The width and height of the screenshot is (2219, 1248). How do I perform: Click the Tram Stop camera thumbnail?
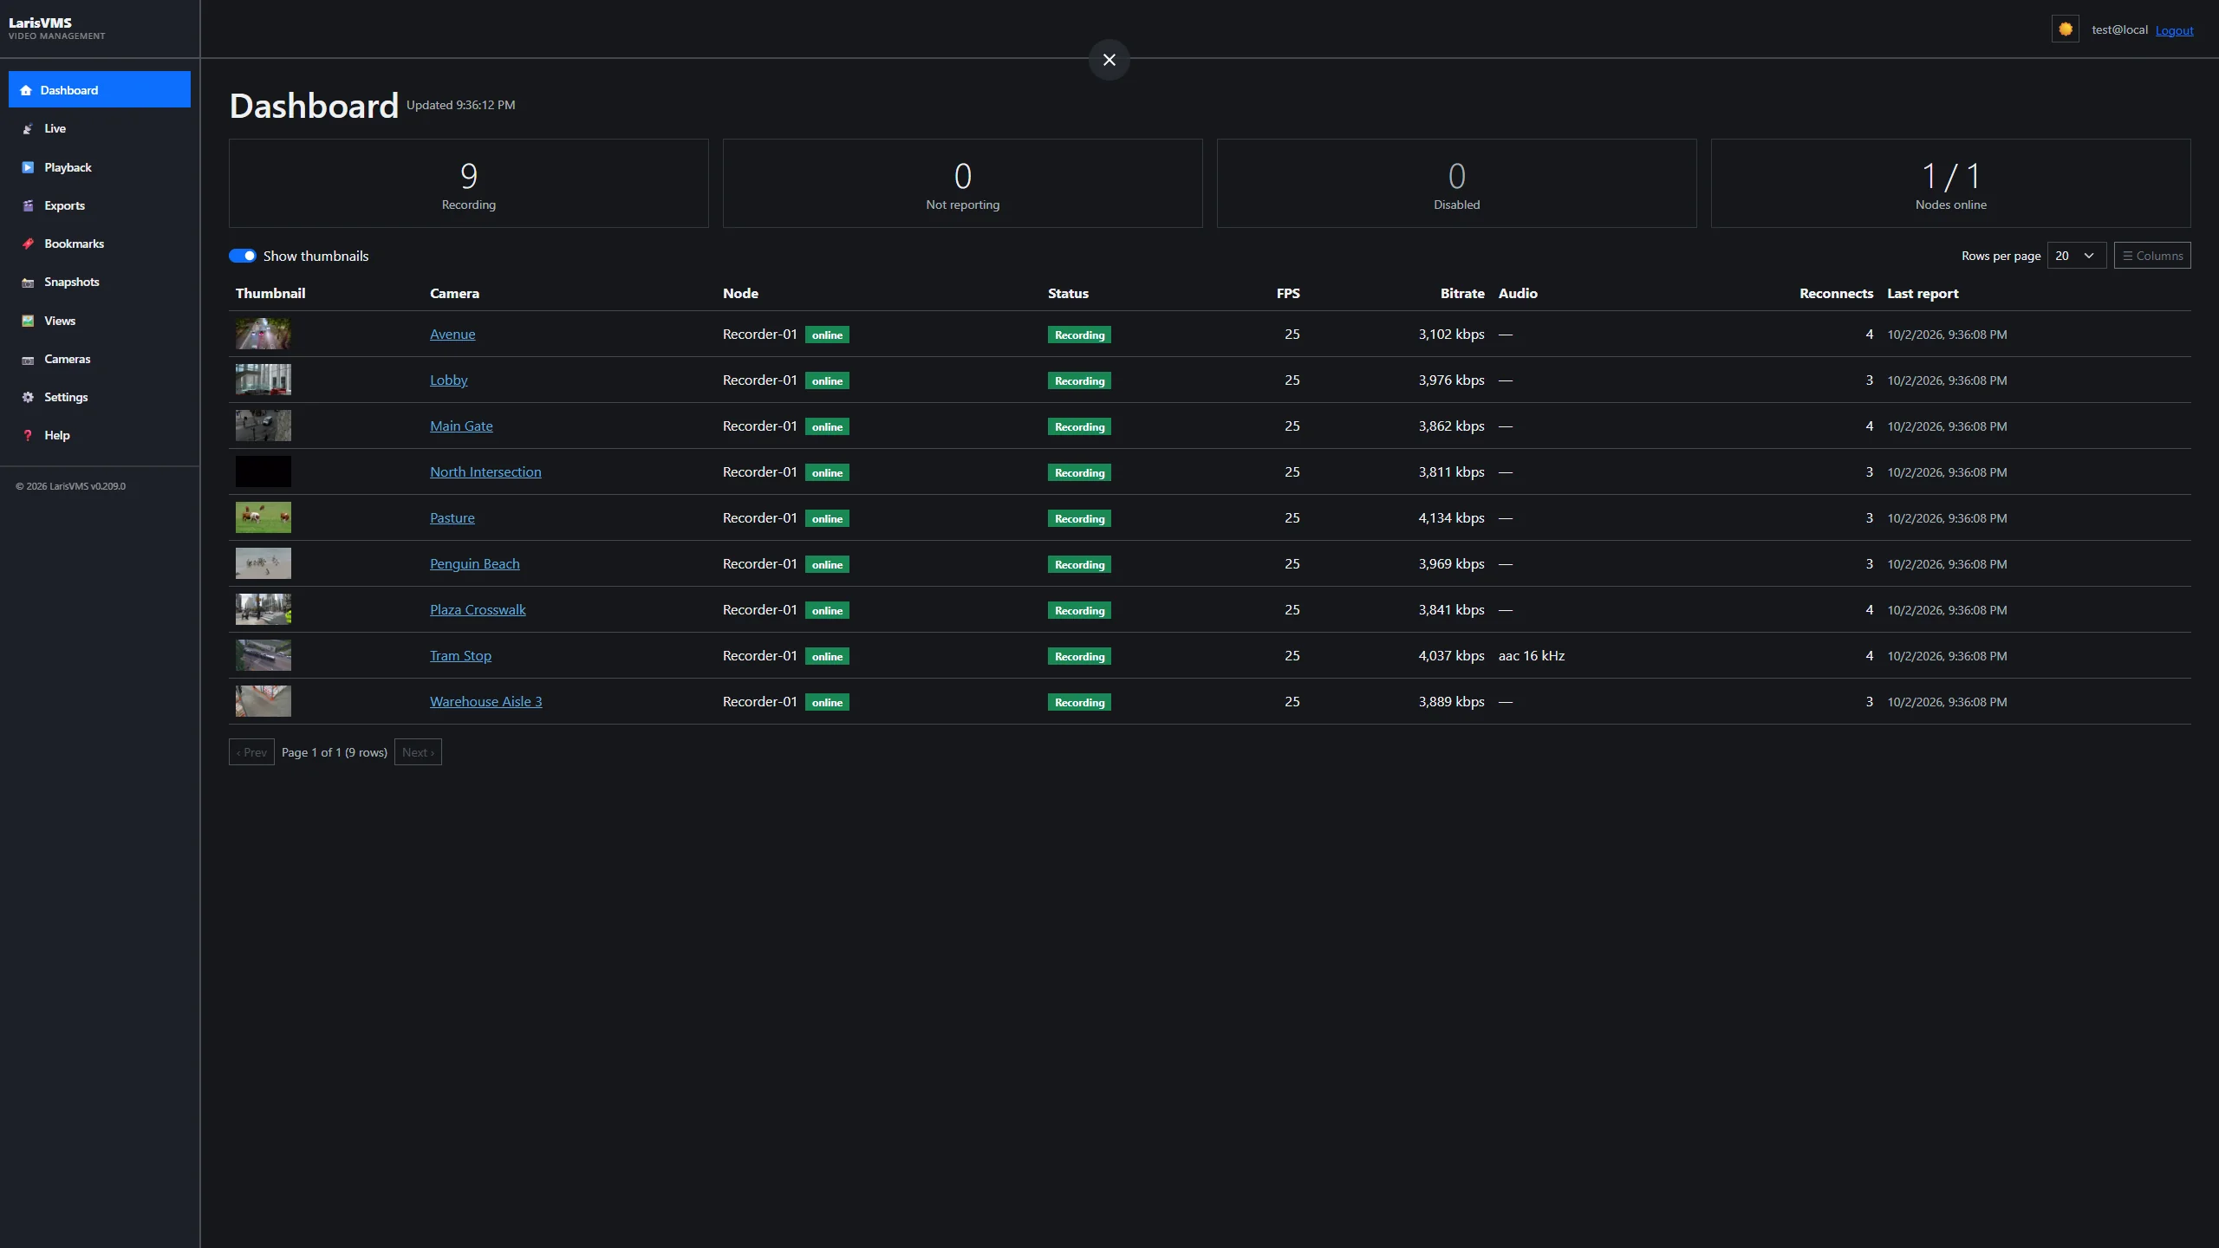(264, 655)
